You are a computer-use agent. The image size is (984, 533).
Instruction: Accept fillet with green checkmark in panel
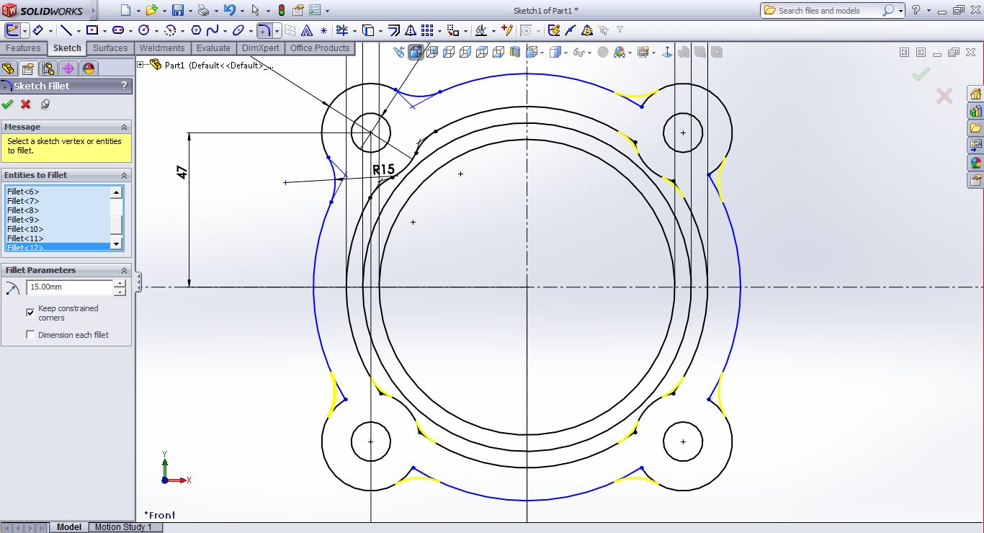[x=8, y=104]
